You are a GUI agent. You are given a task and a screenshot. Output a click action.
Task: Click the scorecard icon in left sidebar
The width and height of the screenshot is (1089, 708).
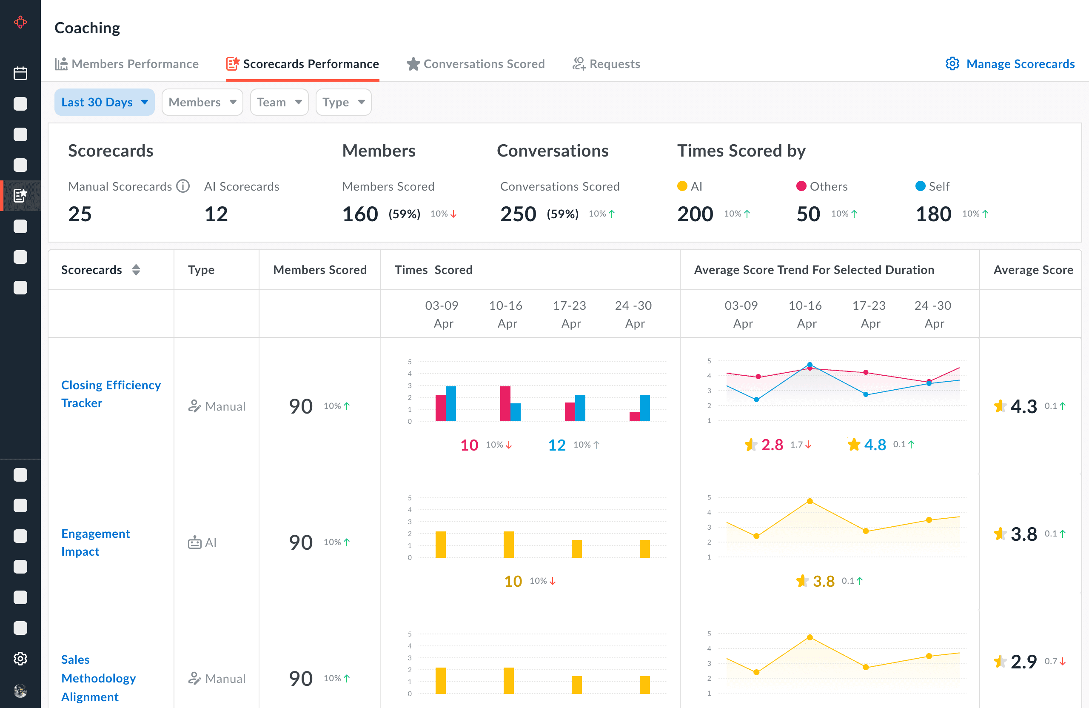point(20,195)
